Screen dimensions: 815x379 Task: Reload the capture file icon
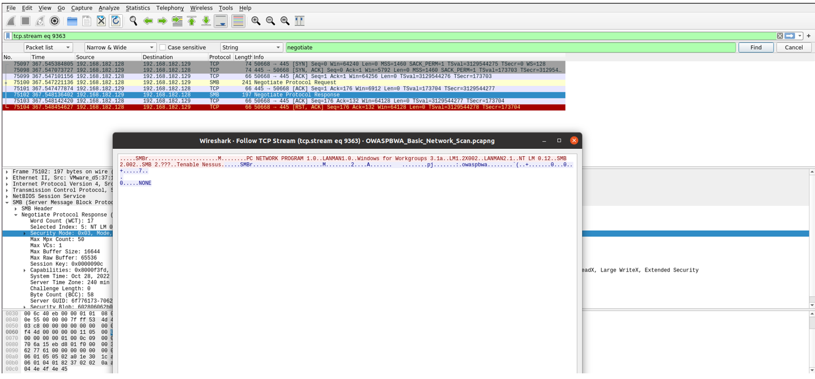point(116,21)
